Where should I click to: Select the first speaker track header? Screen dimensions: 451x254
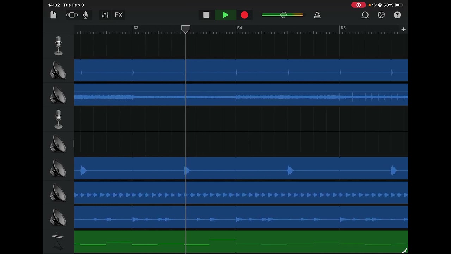pos(58,71)
